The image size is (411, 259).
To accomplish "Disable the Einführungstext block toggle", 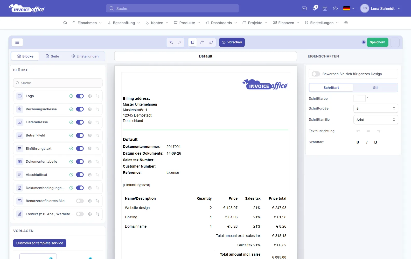I will (x=80, y=149).
